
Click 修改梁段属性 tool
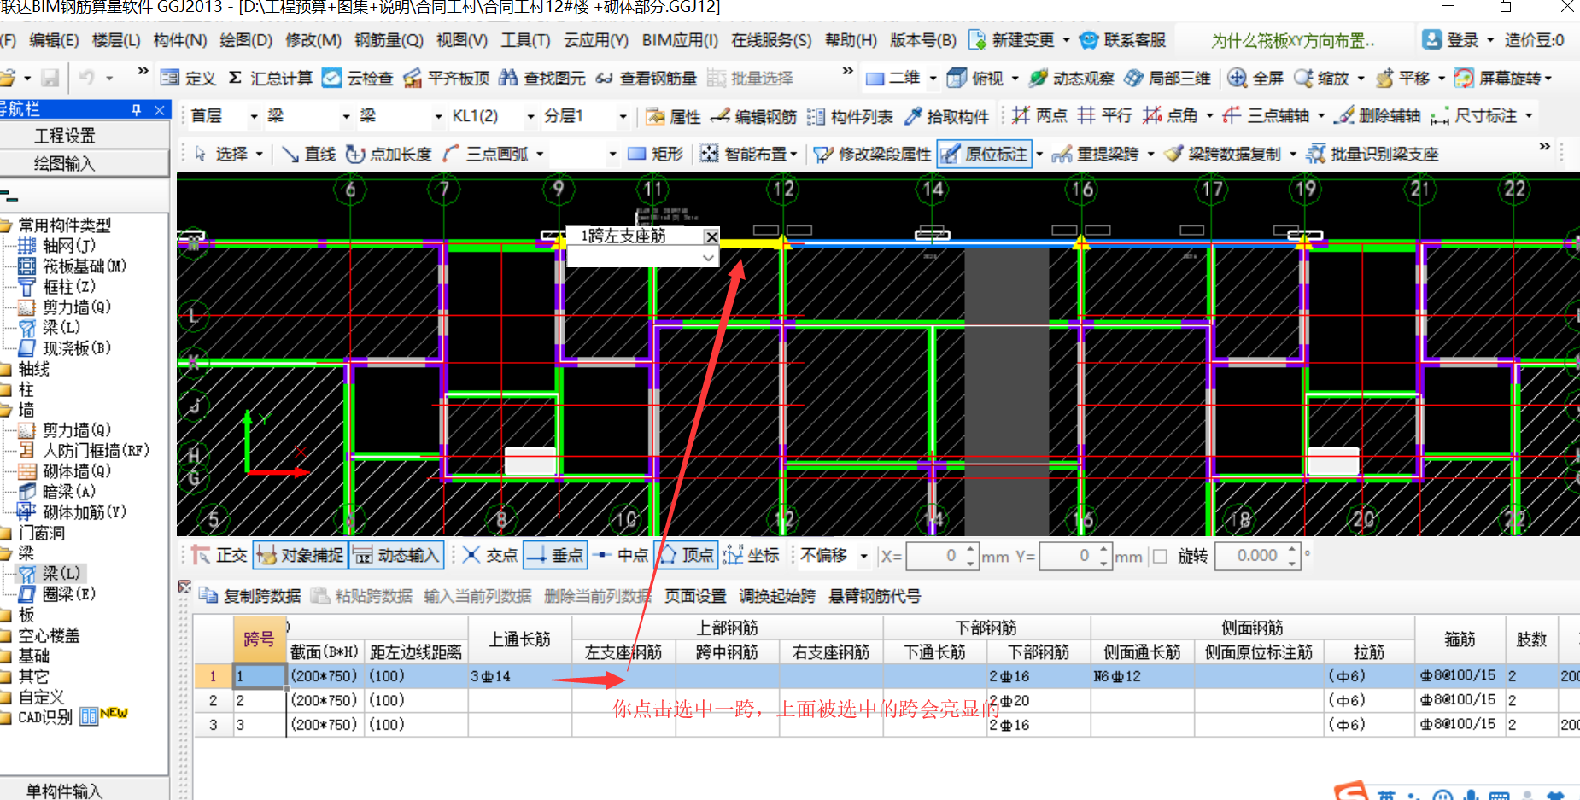872,154
